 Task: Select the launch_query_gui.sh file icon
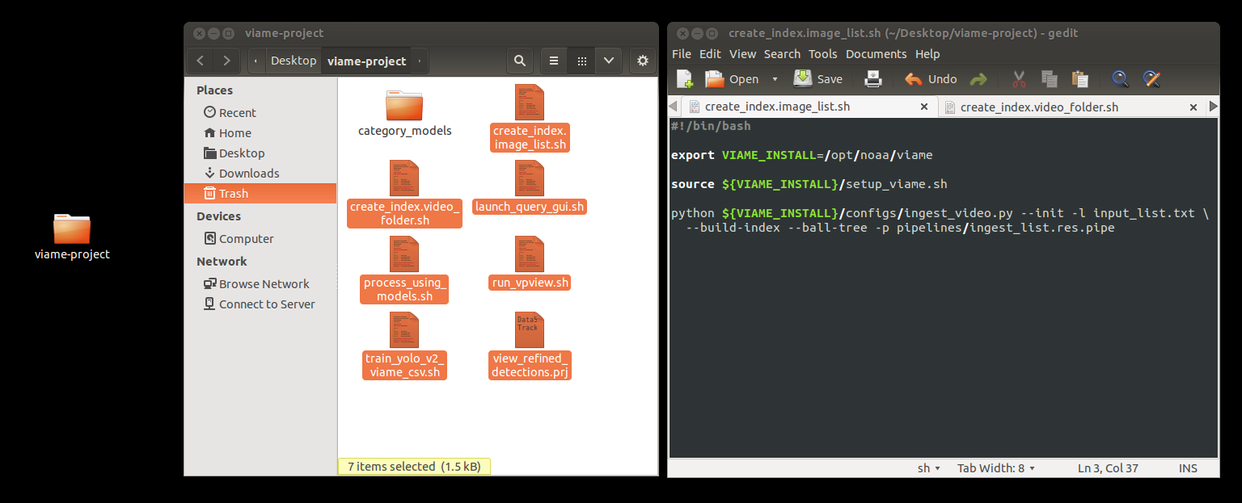530,178
